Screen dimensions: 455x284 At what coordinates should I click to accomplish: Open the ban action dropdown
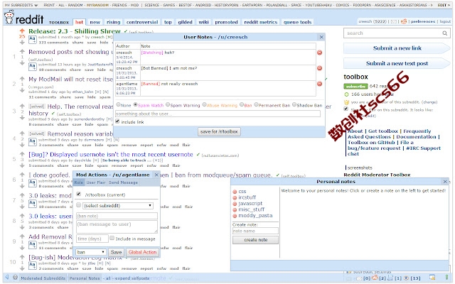pyautogui.click(x=91, y=252)
